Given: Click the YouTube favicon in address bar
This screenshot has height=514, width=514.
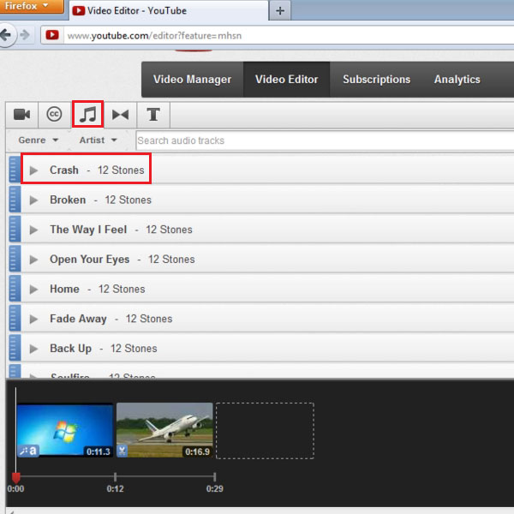Looking at the screenshot, I should (x=52, y=35).
